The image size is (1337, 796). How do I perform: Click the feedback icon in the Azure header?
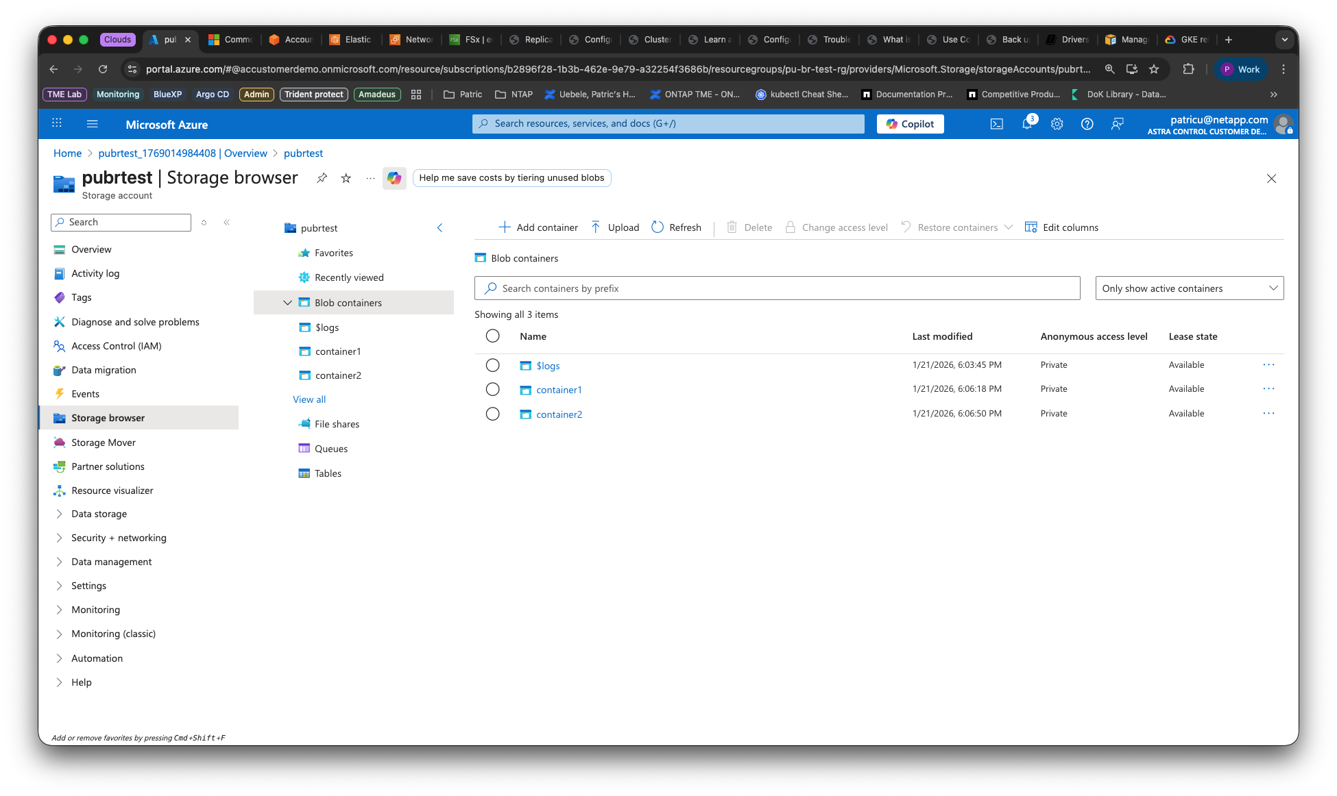[1118, 124]
